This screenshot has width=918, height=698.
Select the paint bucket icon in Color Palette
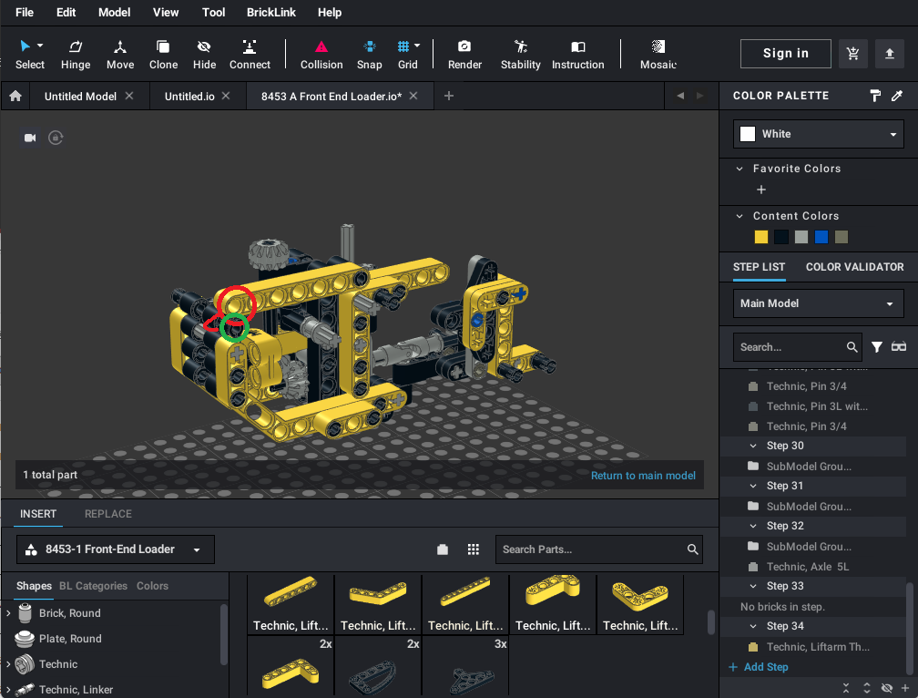pos(875,96)
